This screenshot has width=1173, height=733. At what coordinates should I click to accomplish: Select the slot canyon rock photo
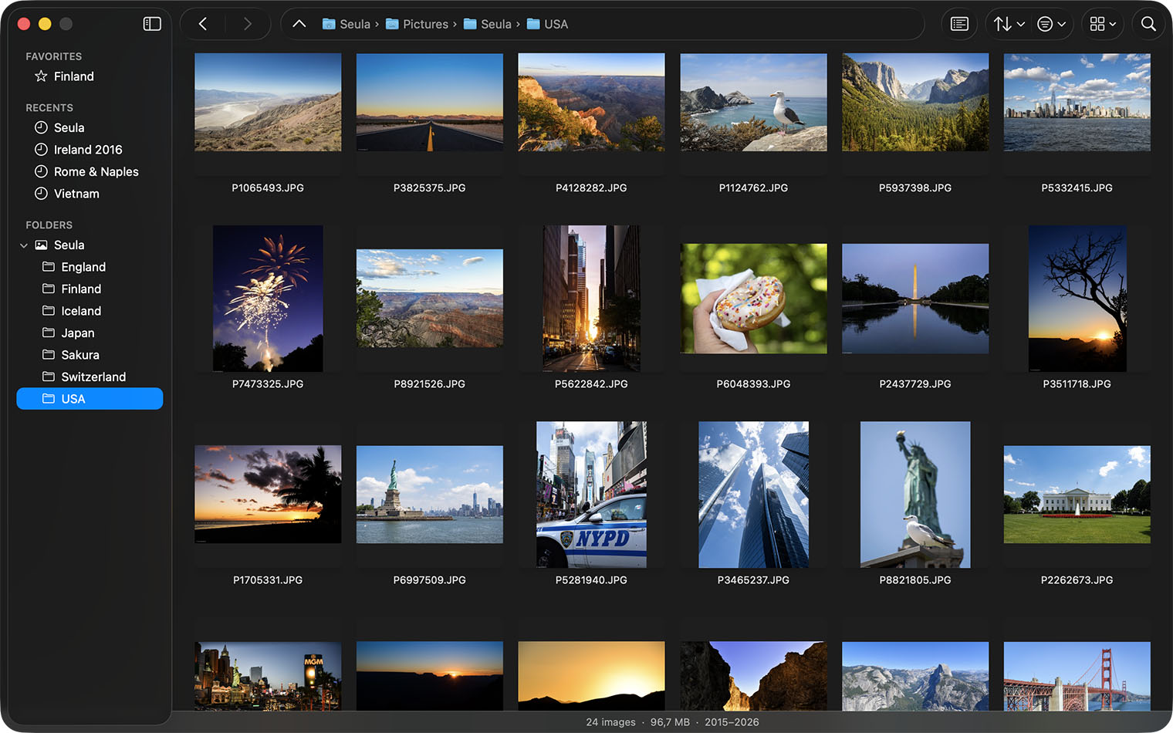coord(753,676)
